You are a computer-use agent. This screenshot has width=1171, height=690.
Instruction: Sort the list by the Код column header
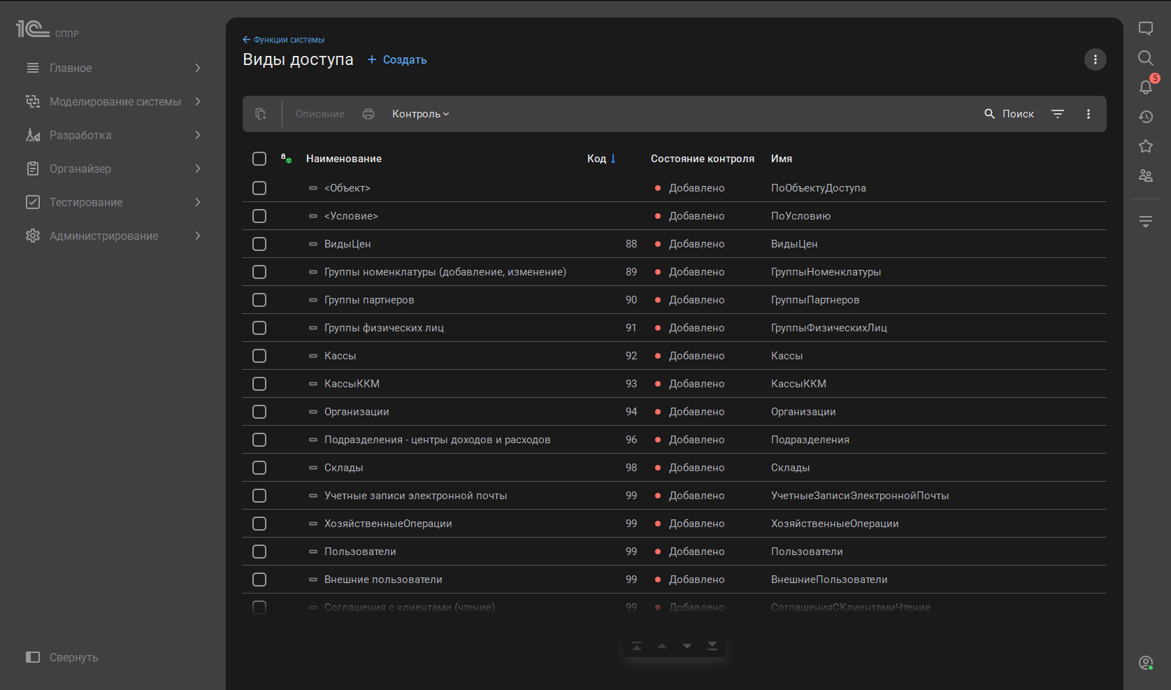pyautogui.click(x=596, y=159)
